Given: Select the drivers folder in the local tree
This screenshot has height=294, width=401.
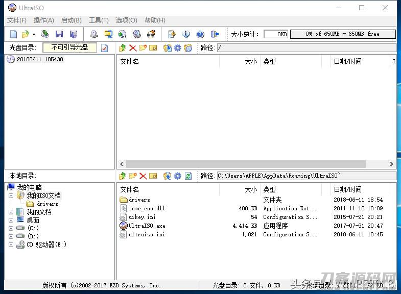Looking at the screenshot, I should (48, 204).
